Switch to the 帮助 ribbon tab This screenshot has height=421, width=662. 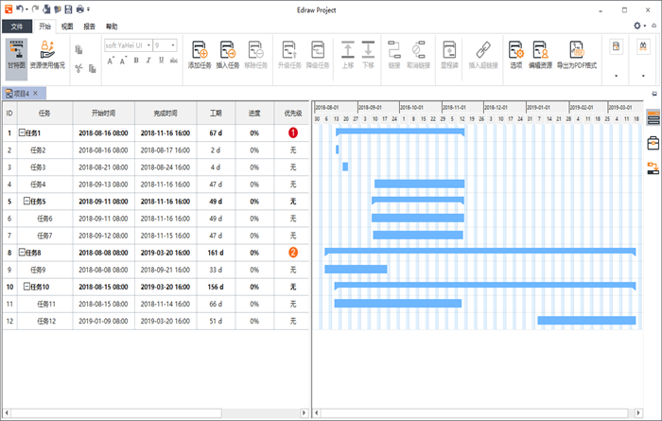point(112,26)
